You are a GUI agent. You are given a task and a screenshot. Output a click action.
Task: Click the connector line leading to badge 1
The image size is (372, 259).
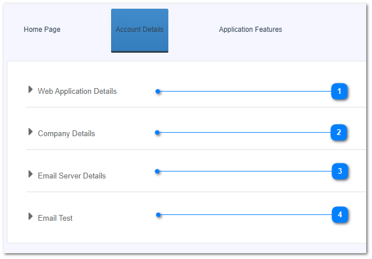[243, 91]
